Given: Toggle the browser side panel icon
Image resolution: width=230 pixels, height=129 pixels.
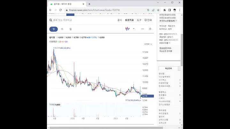Looking at the screenshot, I should point(170,10).
